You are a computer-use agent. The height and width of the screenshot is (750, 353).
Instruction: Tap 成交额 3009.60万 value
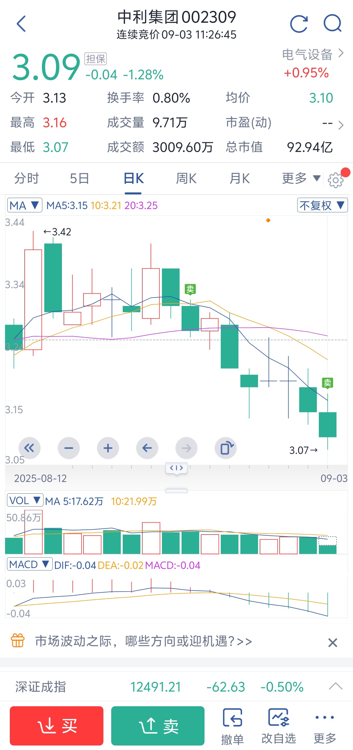[183, 147]
